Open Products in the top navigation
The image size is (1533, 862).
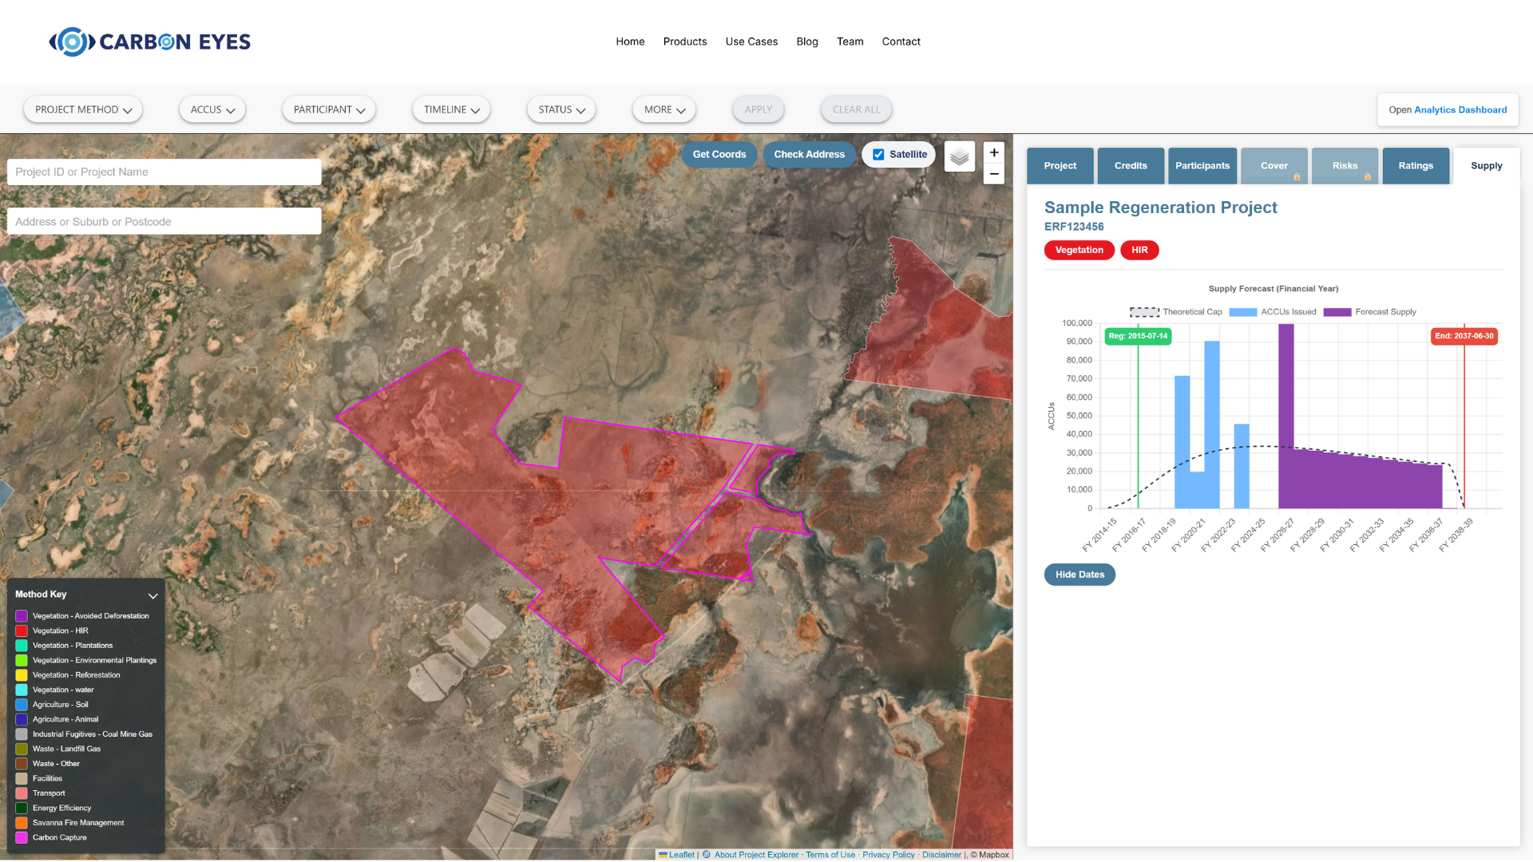[x=684, y=42]
